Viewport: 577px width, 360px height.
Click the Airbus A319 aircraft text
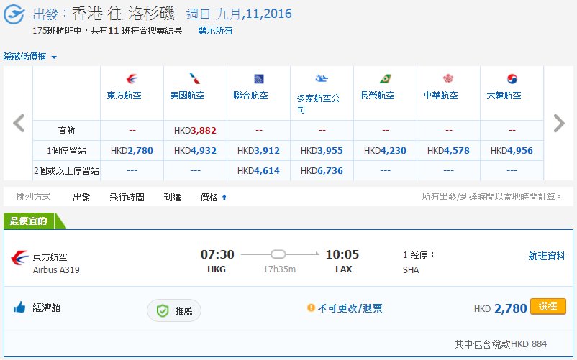click(x=56, y=270)
